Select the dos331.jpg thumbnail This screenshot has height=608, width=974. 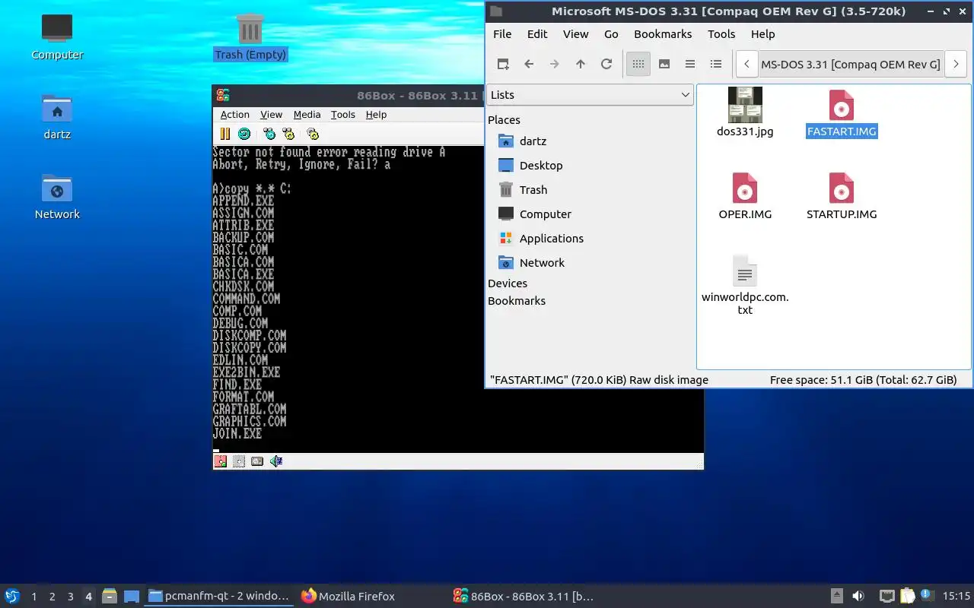click(745, 112)
